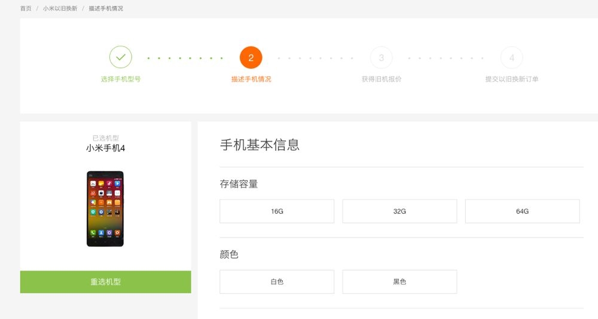The width and height of the screenshot is (598, 319).
Task: Click the gray step 3 circle
Action: pyautogui.click(x=381, y=57)
